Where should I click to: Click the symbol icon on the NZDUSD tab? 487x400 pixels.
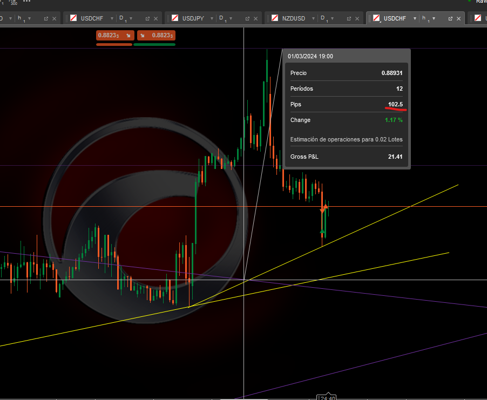275,18
